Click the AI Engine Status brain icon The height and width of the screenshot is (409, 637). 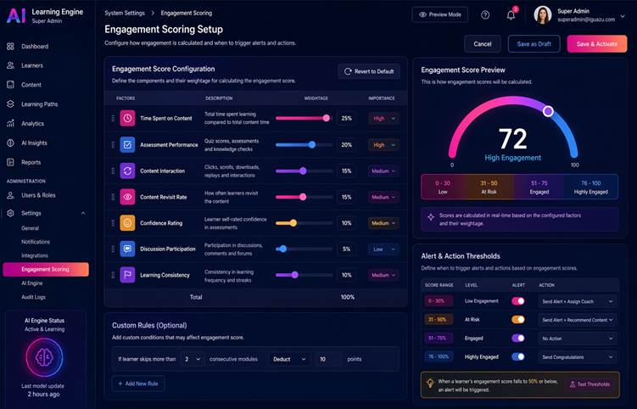pyautogui.click(x=44, y=357)
